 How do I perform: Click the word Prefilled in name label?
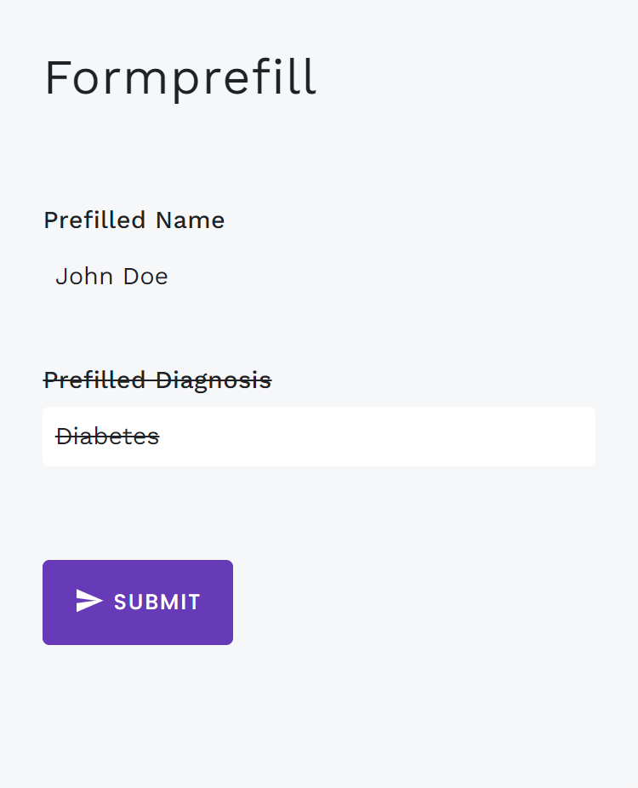[94, 220]
